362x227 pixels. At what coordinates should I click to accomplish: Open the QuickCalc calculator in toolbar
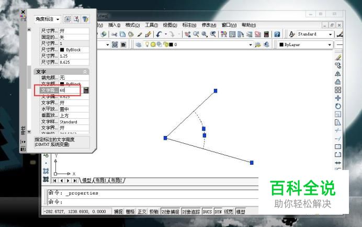tap(266, 35)
